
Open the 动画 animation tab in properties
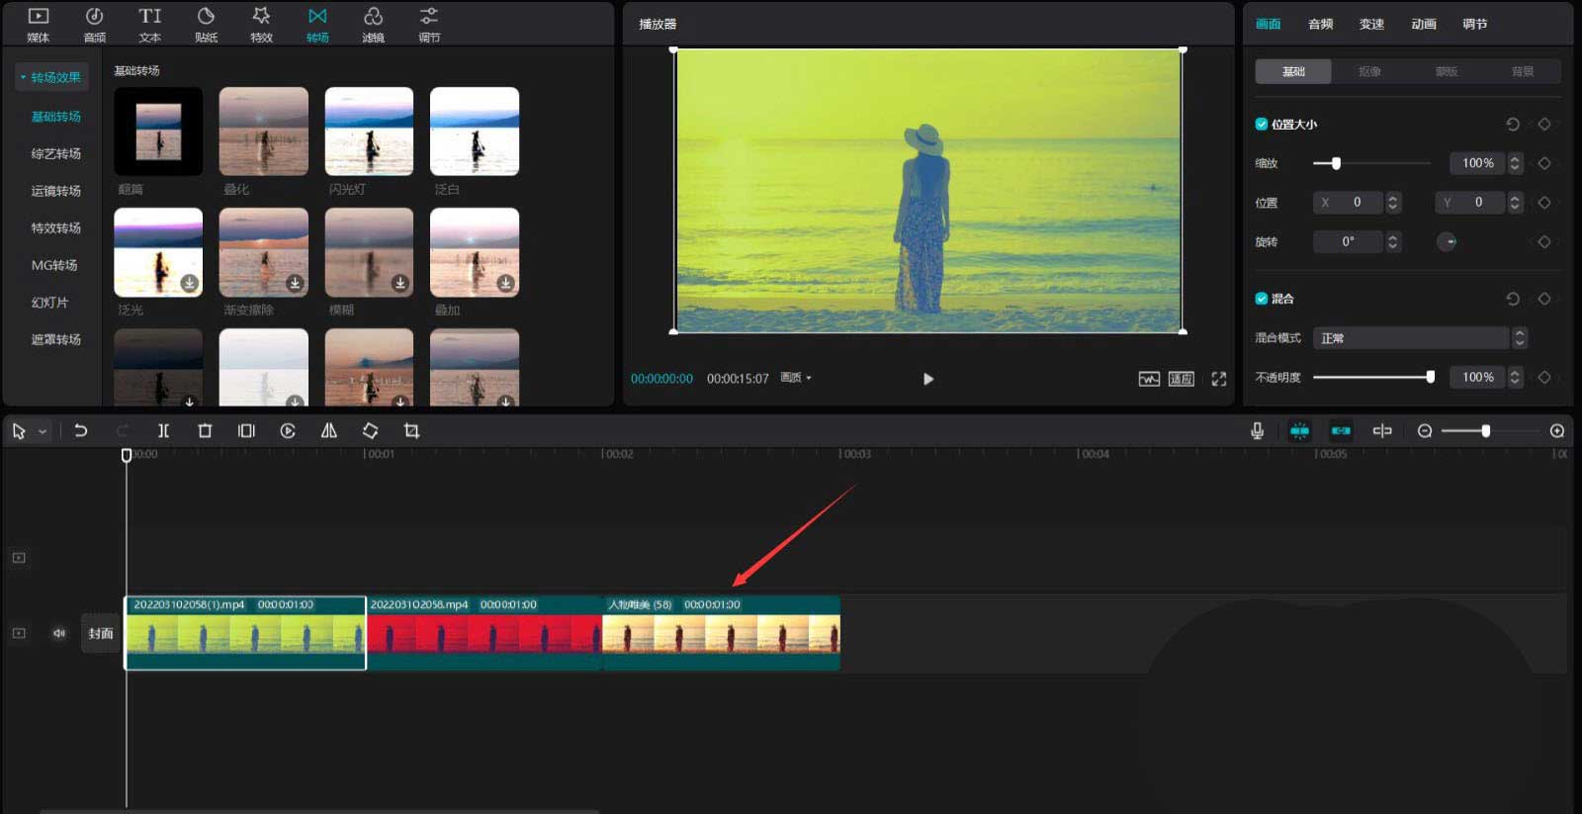click(1423, 24)
